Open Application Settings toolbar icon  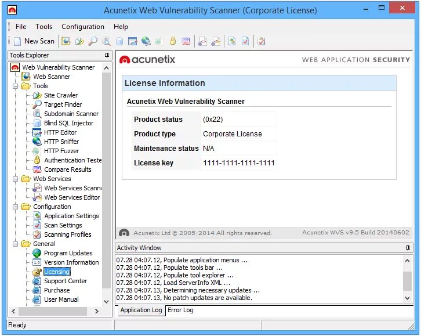point(232,41)
